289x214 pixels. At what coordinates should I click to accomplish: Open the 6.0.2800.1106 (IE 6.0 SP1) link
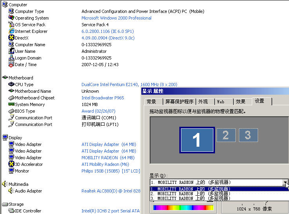108,31
